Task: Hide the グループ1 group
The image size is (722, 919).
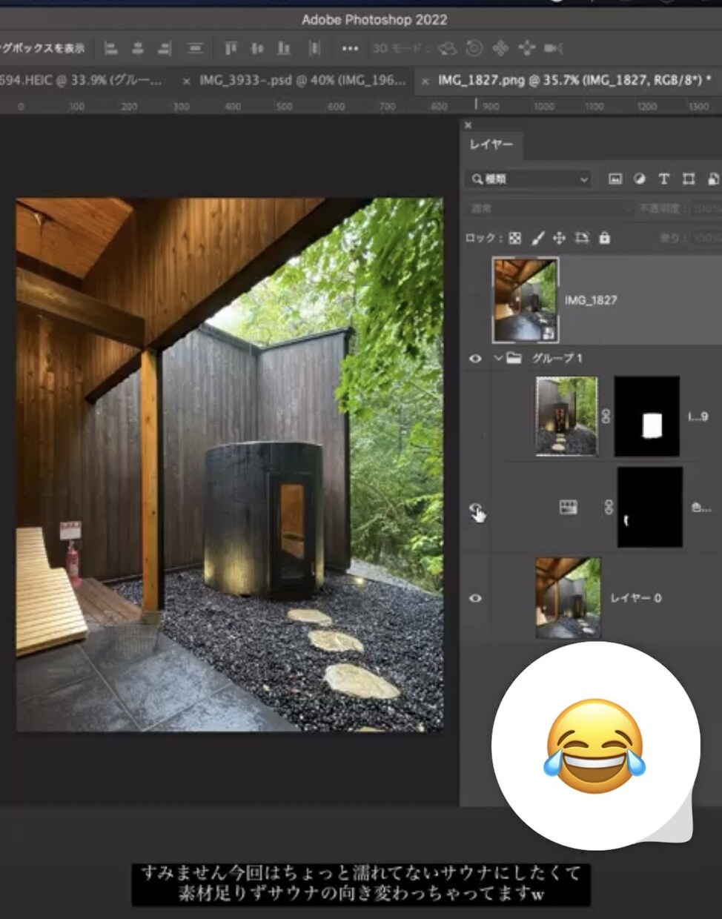Action: (475, 359)
